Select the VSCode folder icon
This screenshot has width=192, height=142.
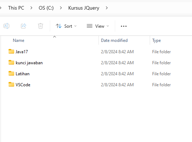coord(11,84)
